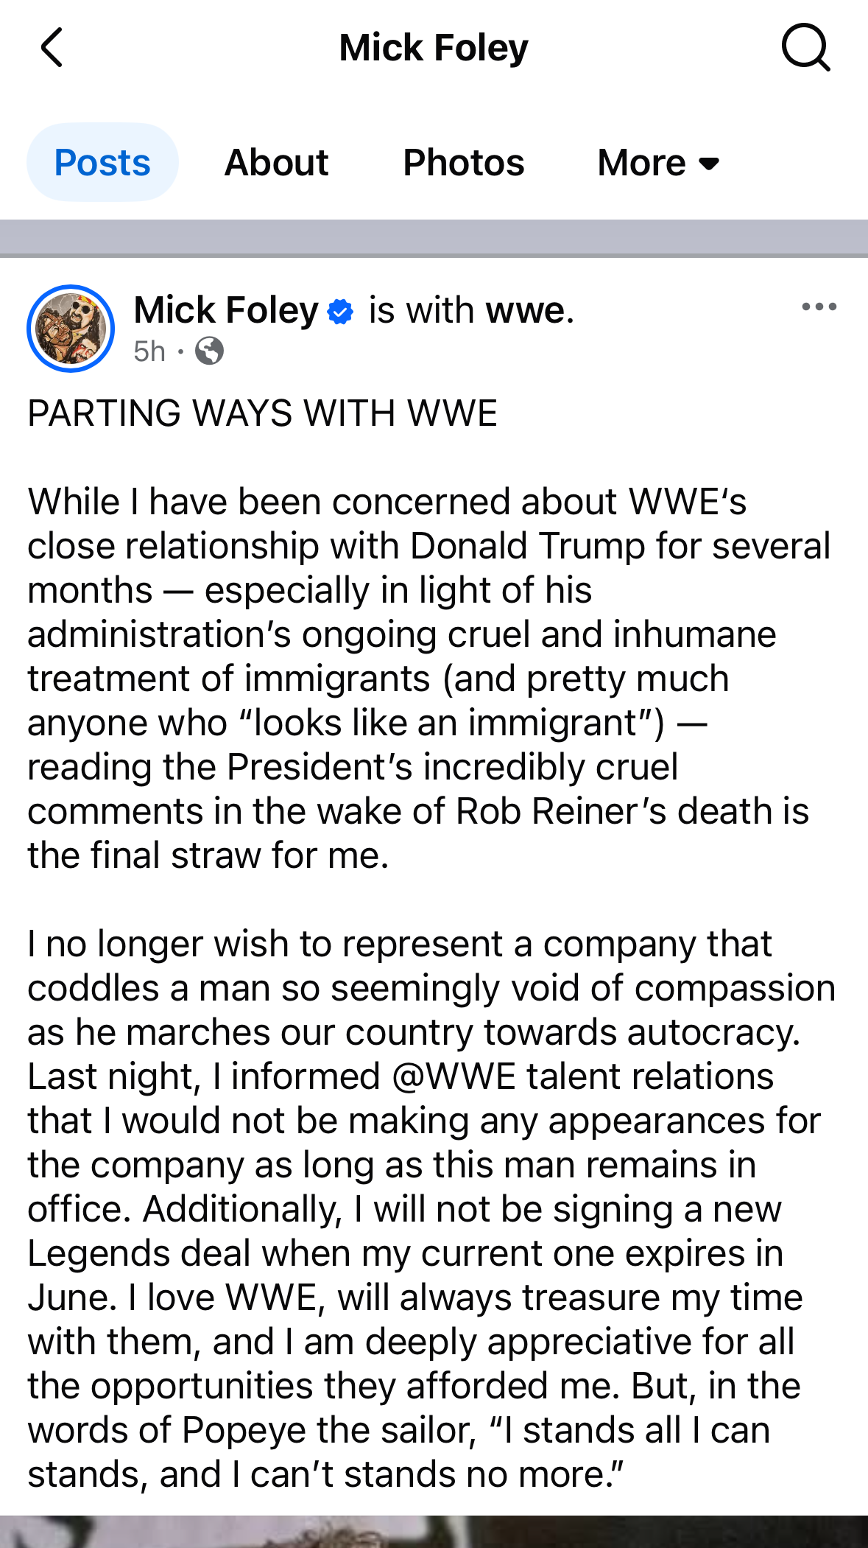Tap the Mick Foley author name
The height and width of the screenshot is (1548, 868).
(226, 310)
